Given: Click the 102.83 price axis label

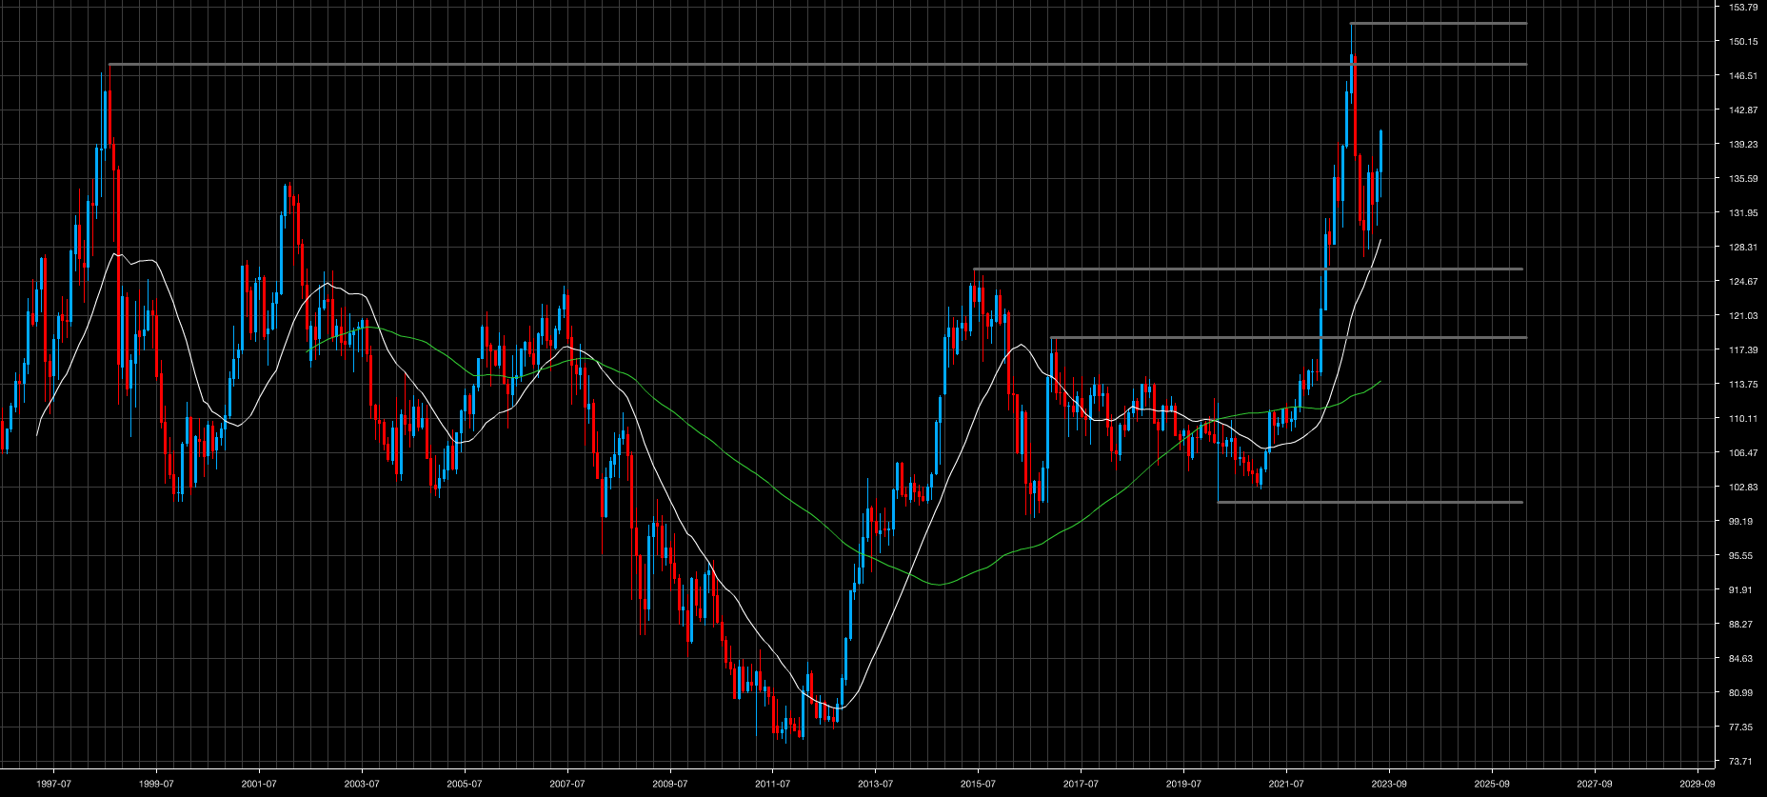Looking at the screenshot, I should coord(1743,488).
